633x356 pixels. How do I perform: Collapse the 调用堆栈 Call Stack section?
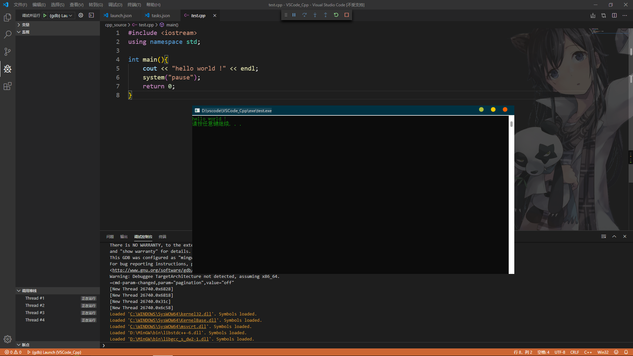click(58, 291)
